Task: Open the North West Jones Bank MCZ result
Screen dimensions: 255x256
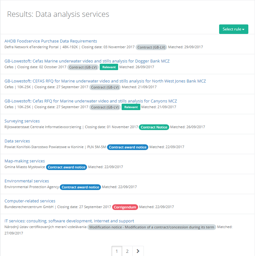Action: click(x=105, y=81)
